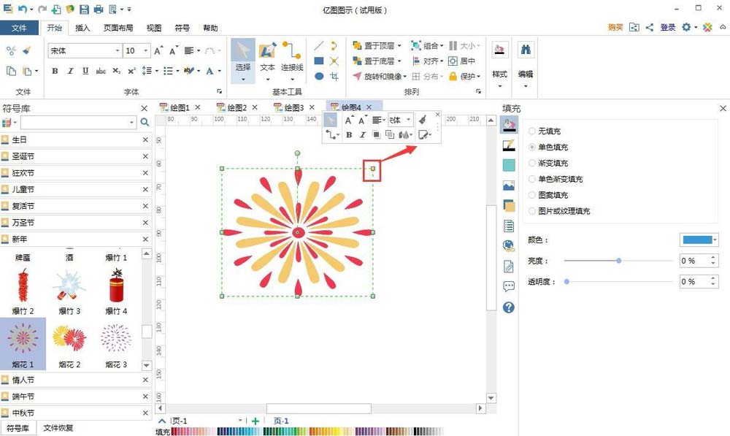Click the 登录 (Login) link
The width and height of the screenshot is (730, 436).
point(667,26)
